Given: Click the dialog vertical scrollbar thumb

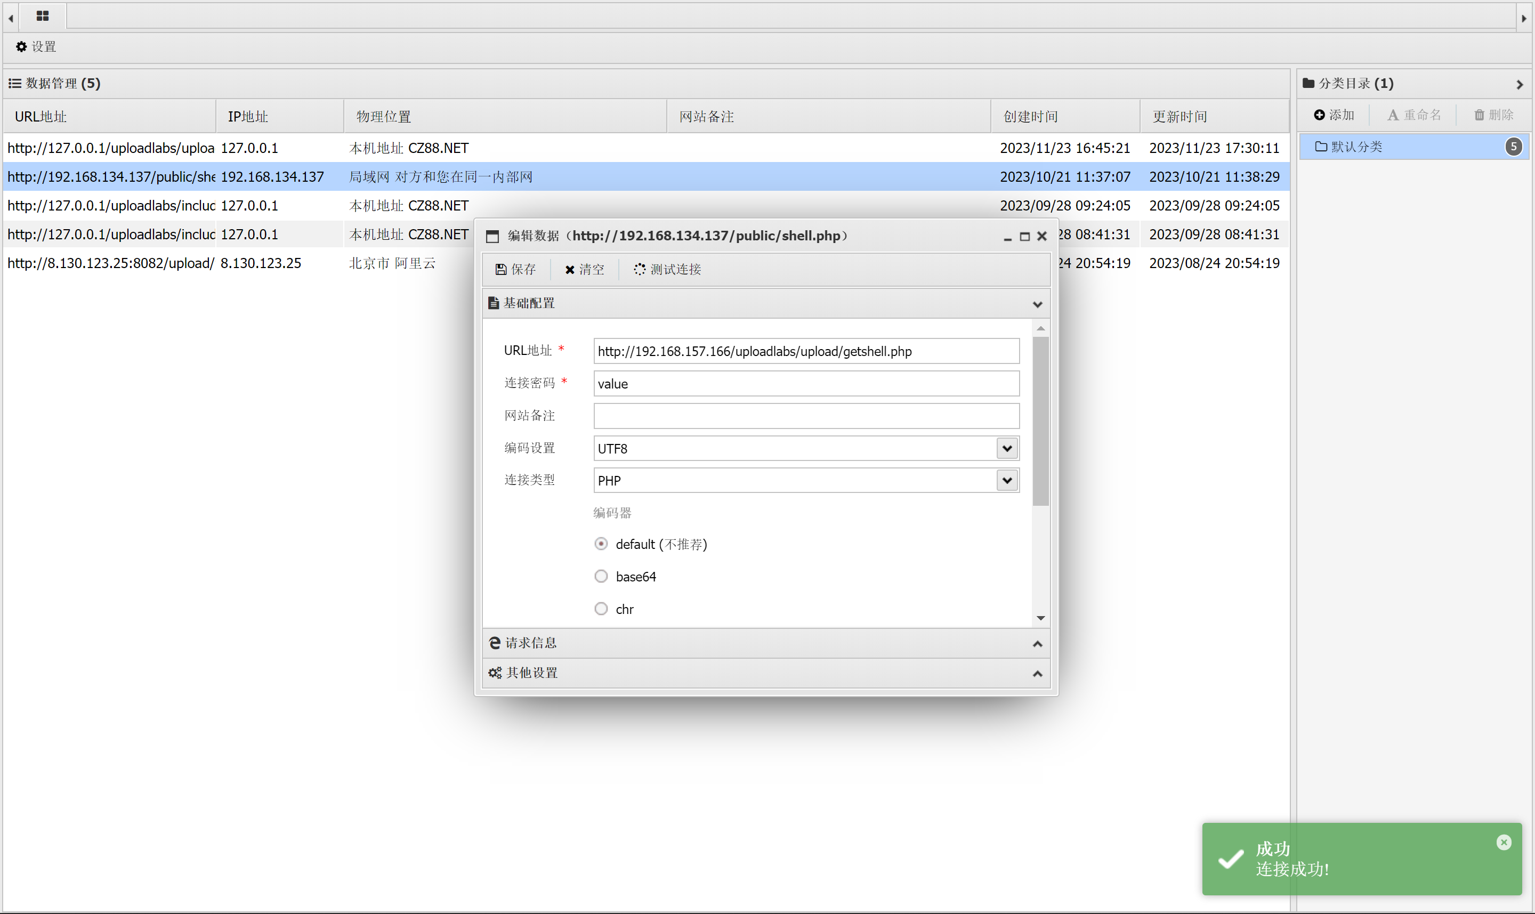Looking at the screenshot, I should 1040,420.
